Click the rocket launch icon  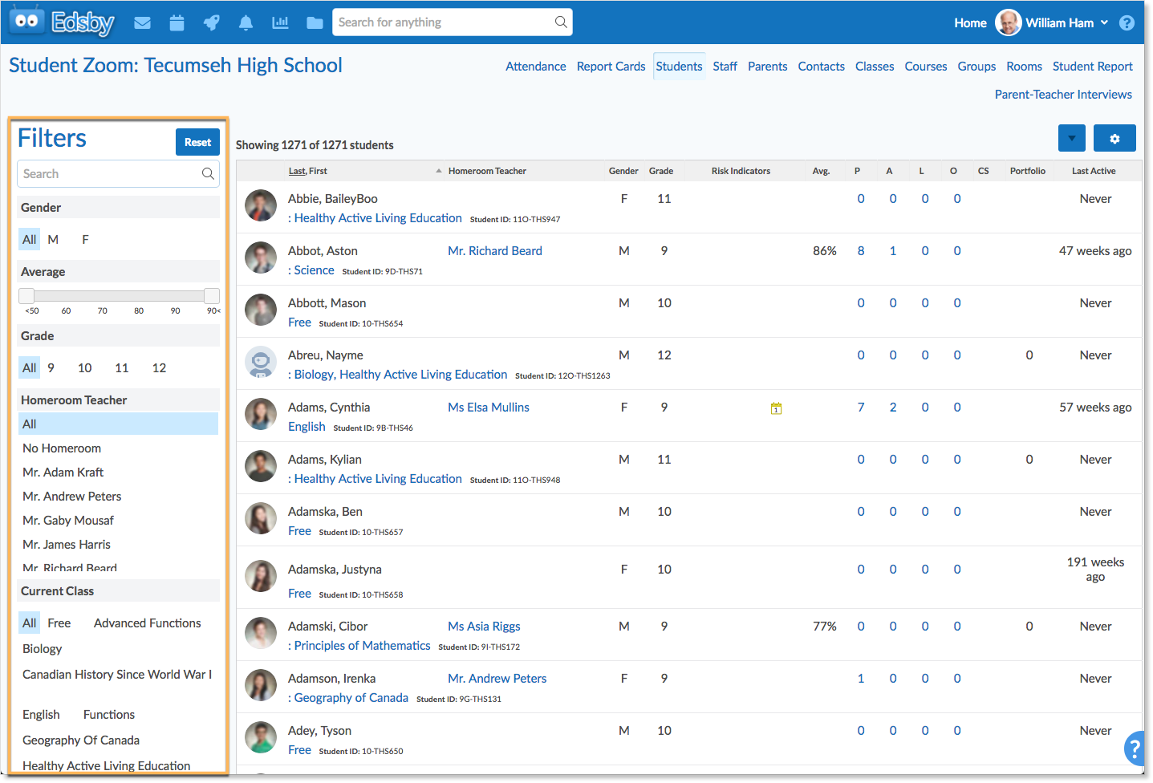[x=212, y=22]
